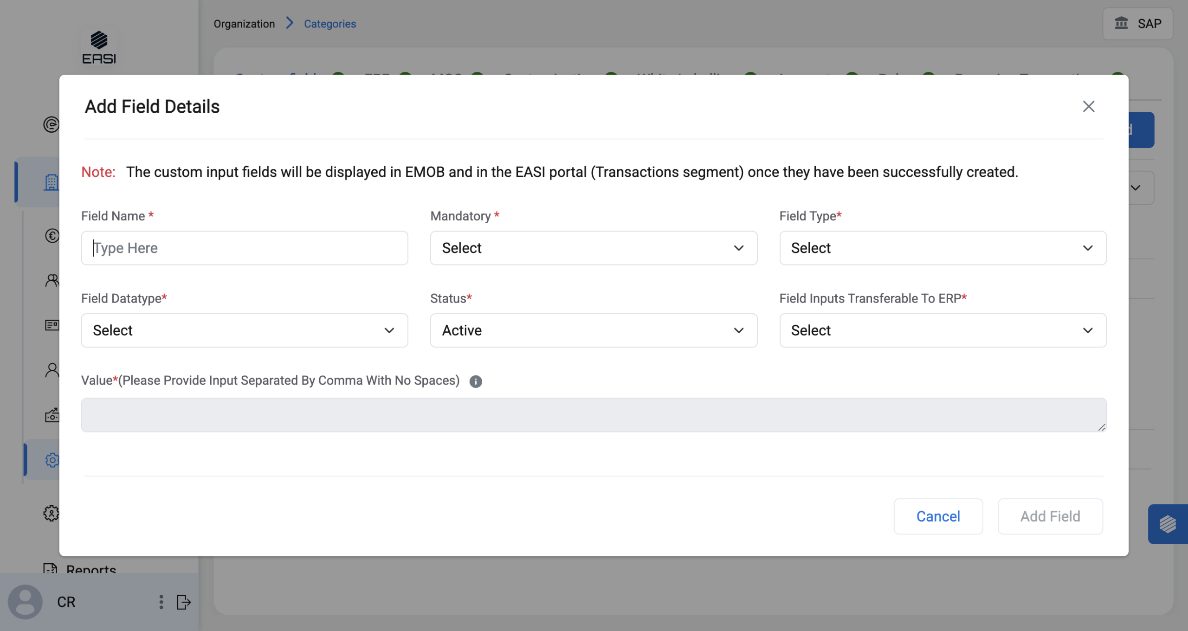Click the Value textarea field
The width and height of the screenshot is (1188, 631).
tap(593, 415)
